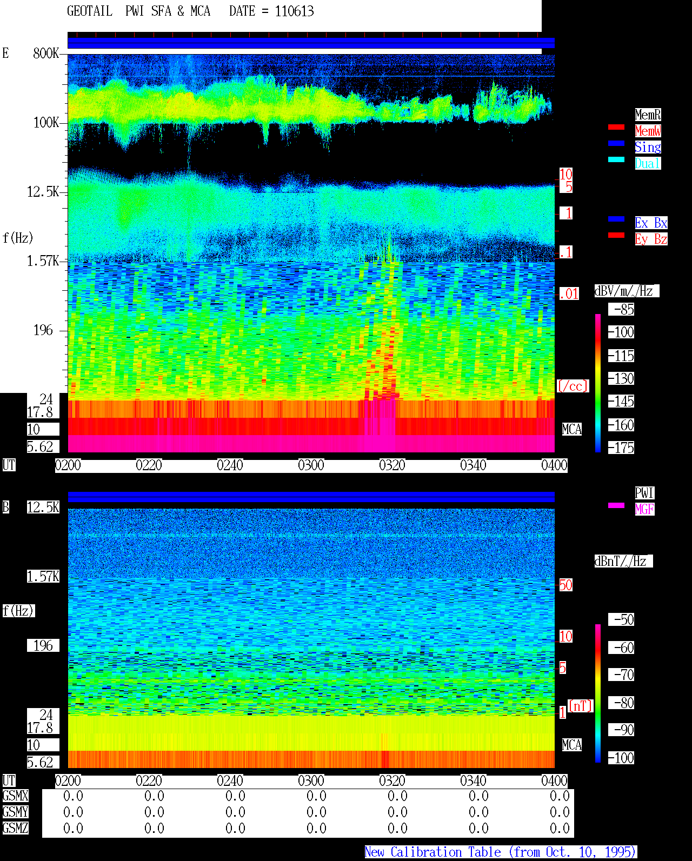Click the PWI legend label
The height and width of the screenshot is (861, 692).
(644, 493)
